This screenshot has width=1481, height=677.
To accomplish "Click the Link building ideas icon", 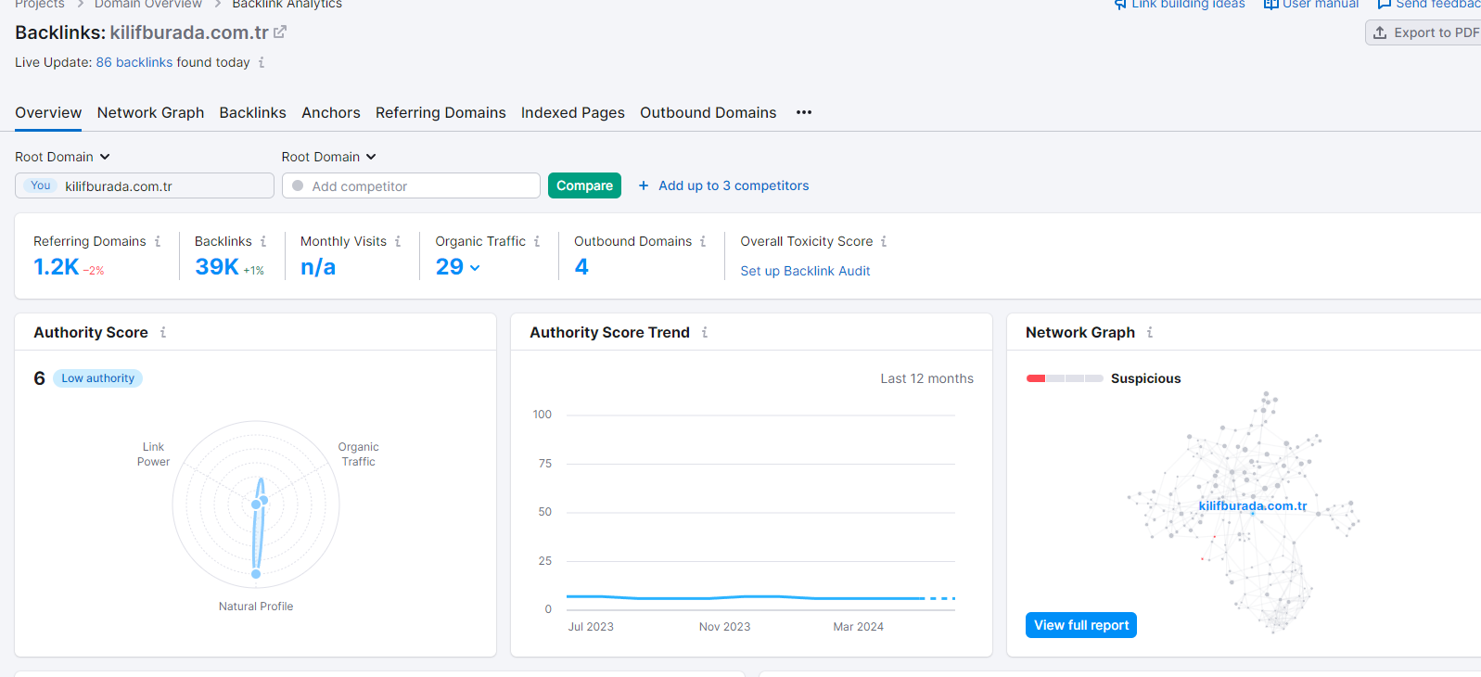I will [1120, 4].
